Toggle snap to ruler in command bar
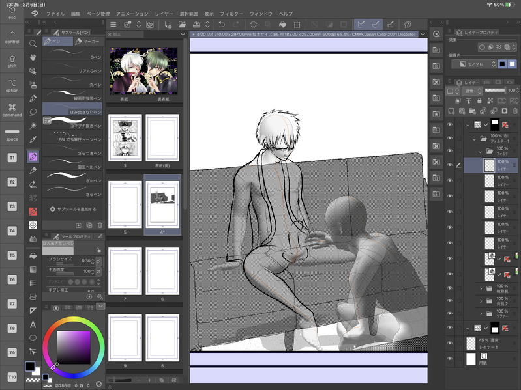521x390 pixels. (361, 24)
